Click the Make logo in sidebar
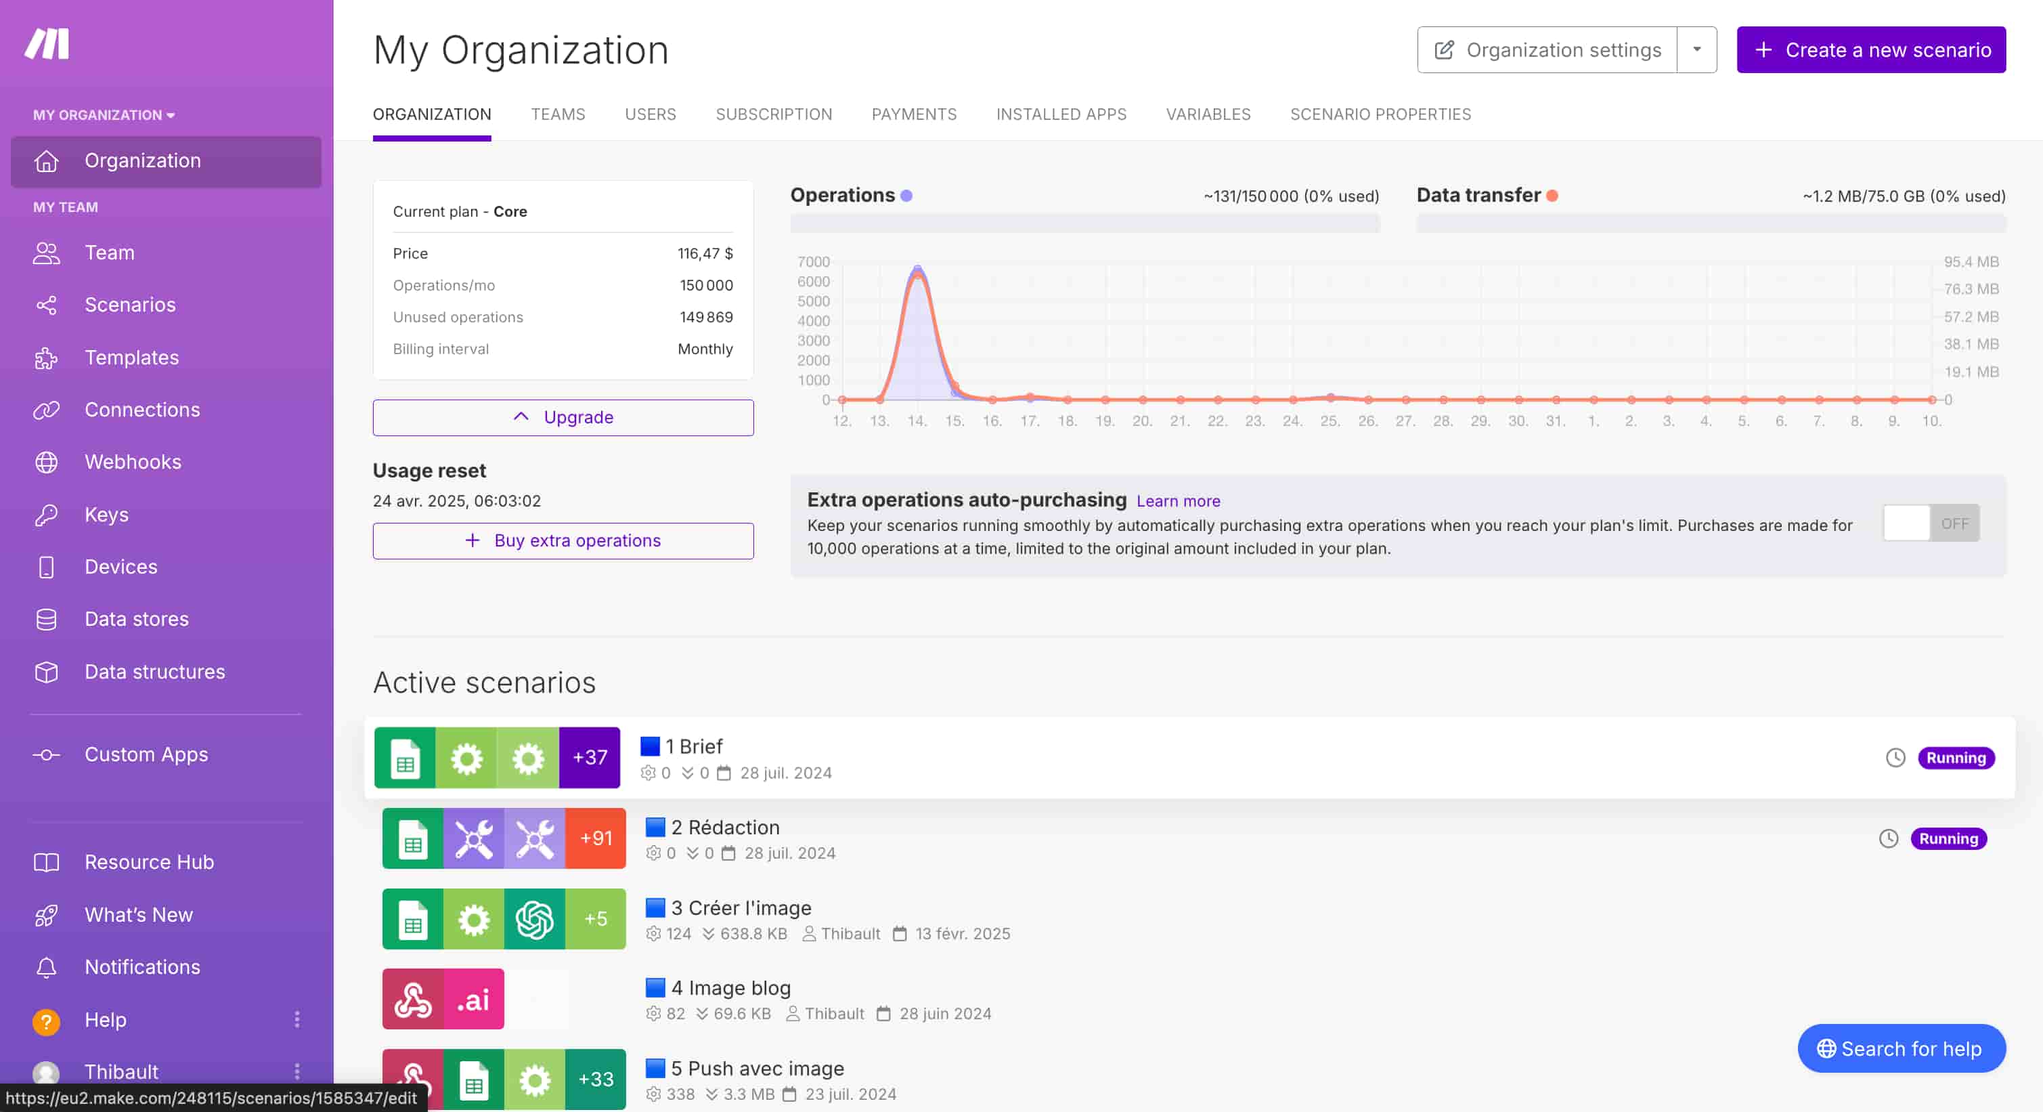2043x1112 pixels. click(47, 43)
